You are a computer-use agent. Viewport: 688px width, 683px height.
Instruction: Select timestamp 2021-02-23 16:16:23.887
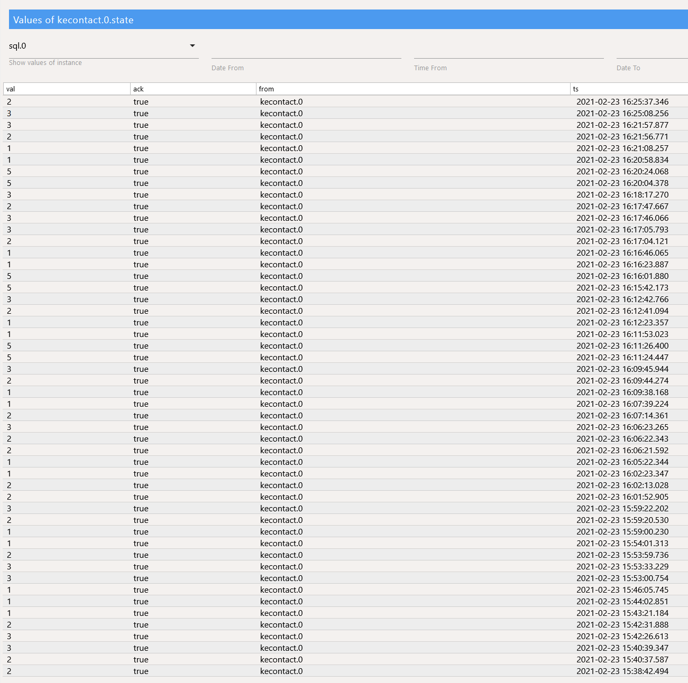(x=622, y=265)
